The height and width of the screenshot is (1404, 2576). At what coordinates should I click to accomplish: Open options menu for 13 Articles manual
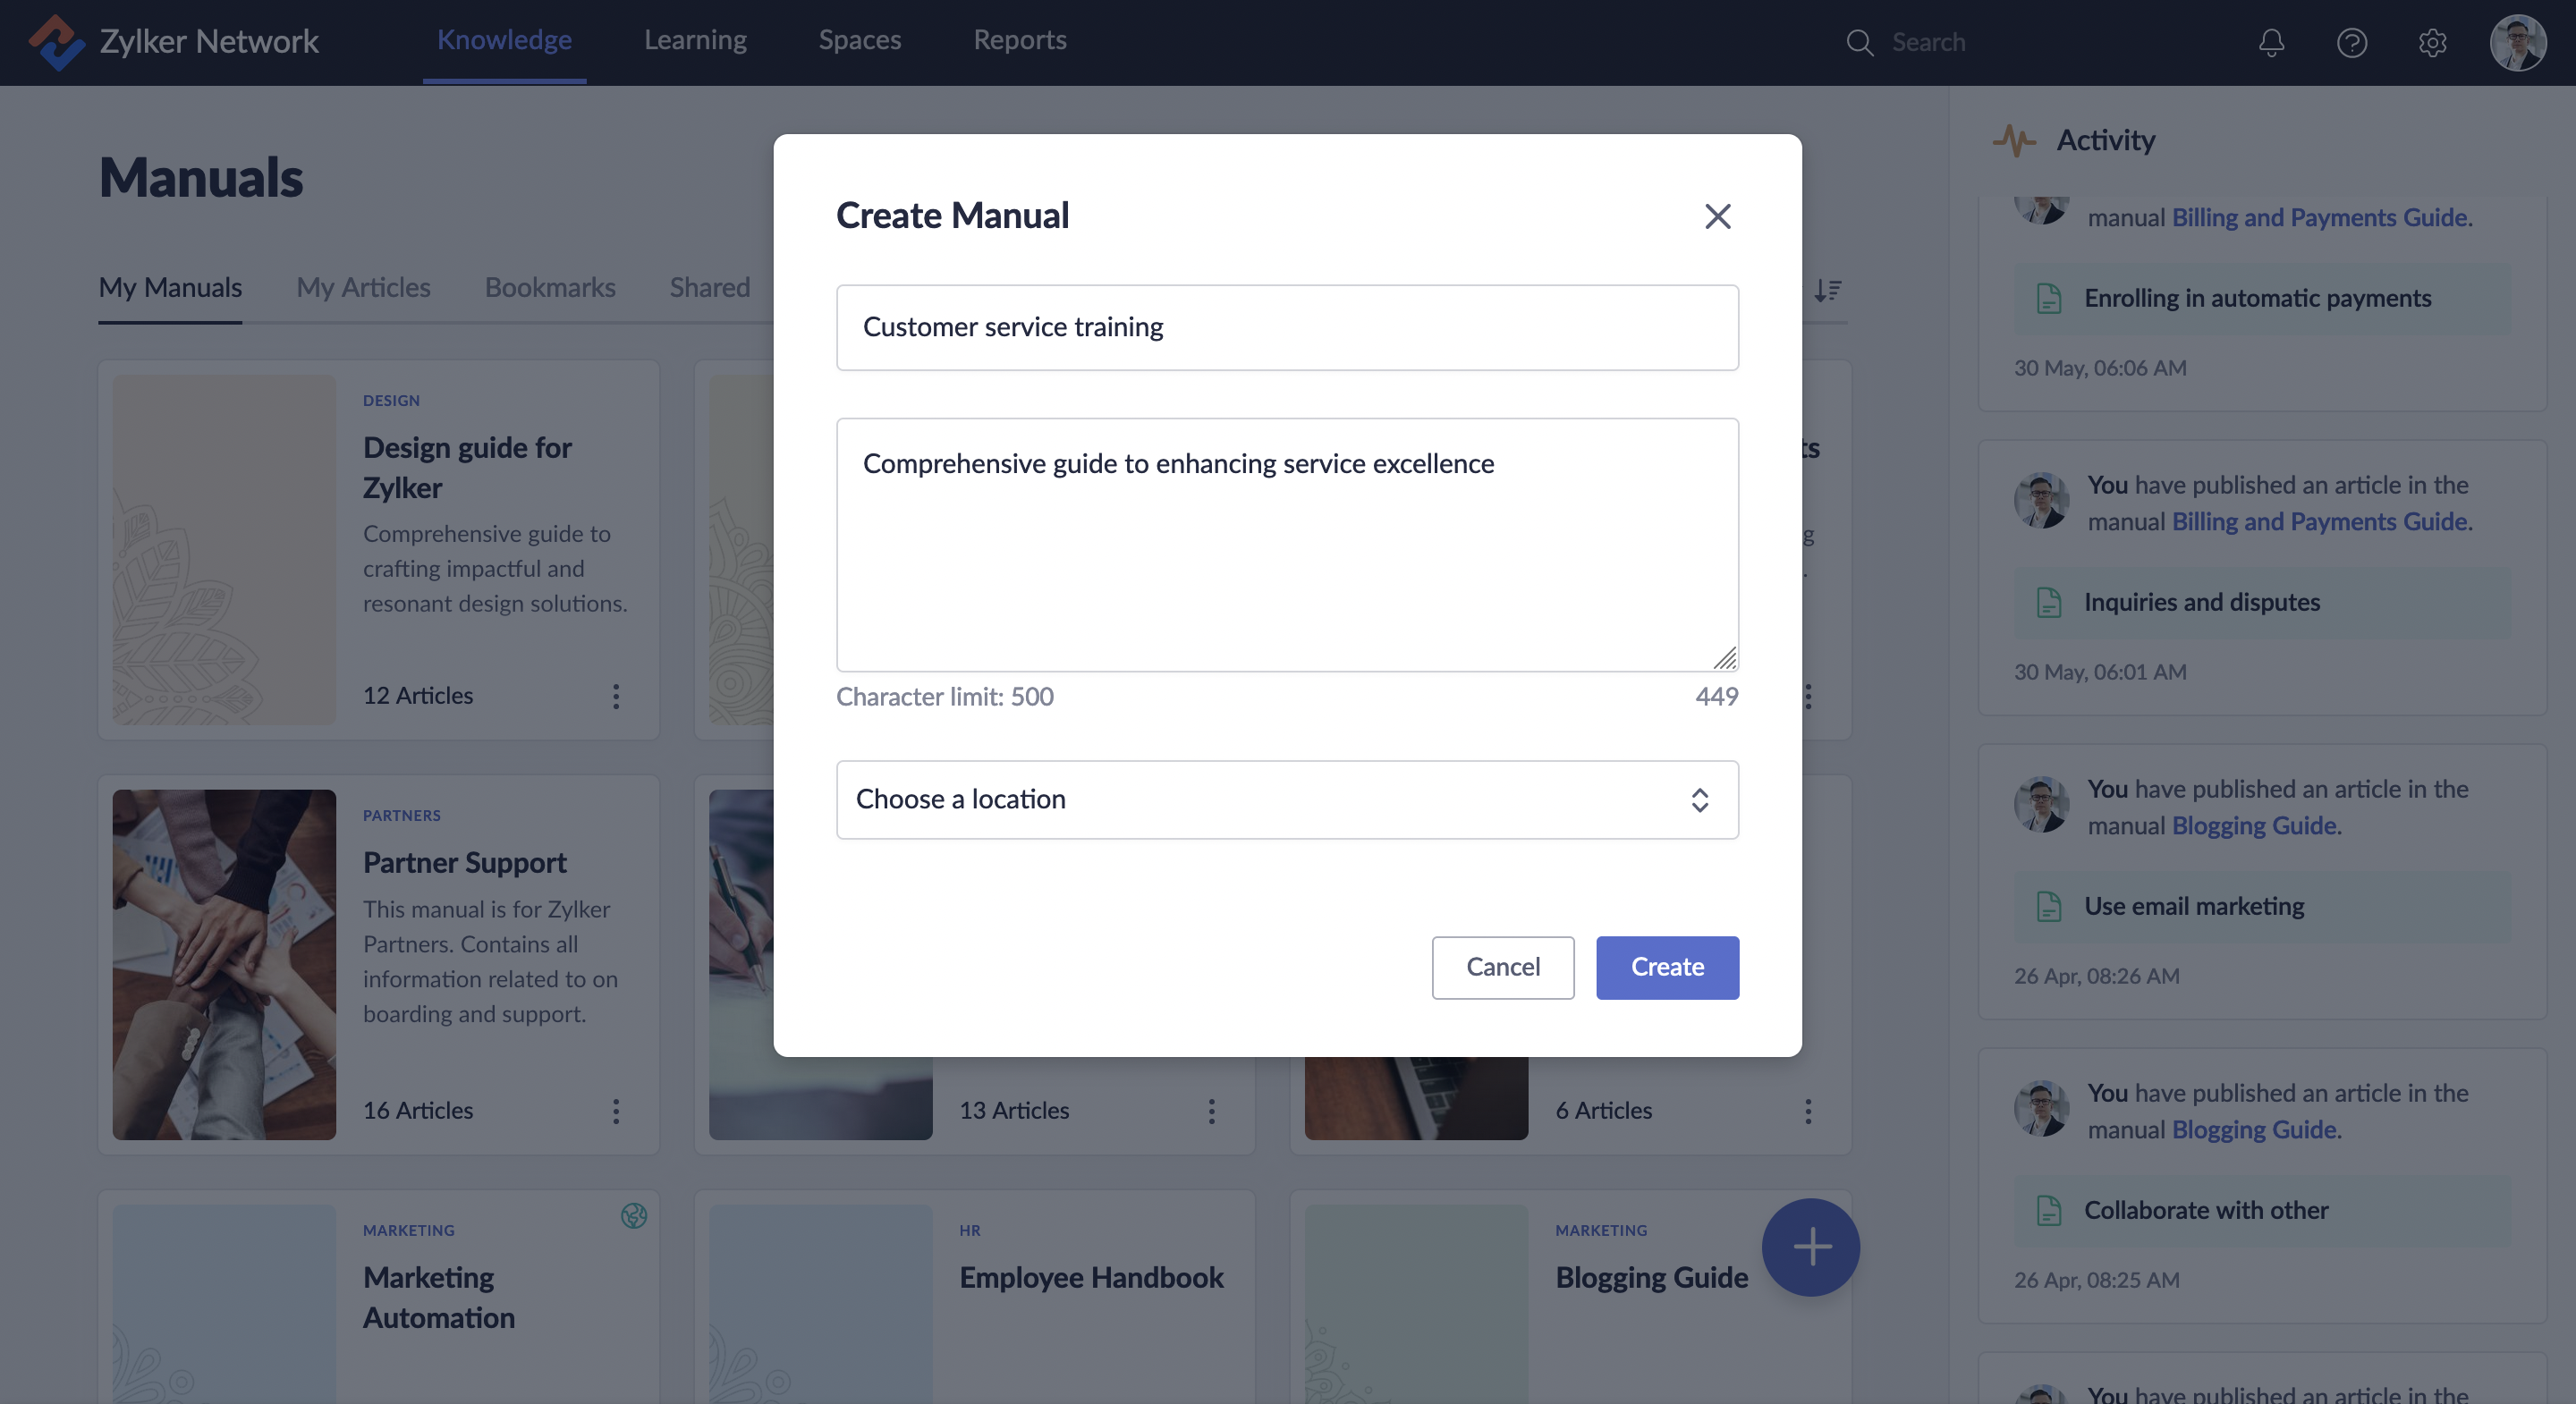(x=1211, y=1111)
